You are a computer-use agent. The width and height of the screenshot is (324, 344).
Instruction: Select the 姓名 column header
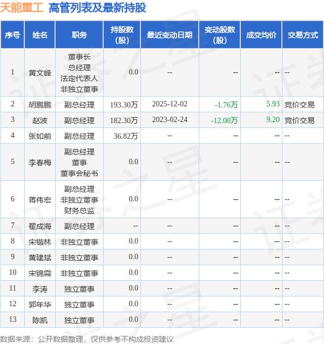(x=40, y=35)
